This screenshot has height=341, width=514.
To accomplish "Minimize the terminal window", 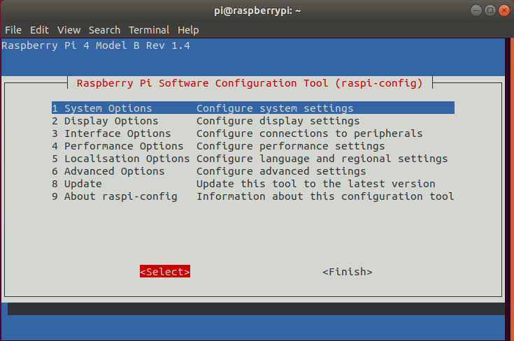I will pos(476,10).
